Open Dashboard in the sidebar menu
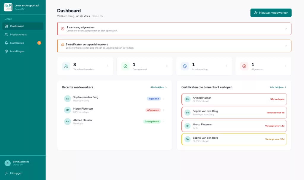 23,26
